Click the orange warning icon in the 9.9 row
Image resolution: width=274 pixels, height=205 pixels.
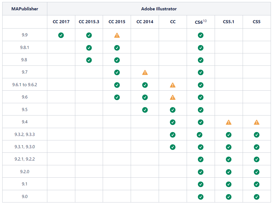click(x=117, y=36)
